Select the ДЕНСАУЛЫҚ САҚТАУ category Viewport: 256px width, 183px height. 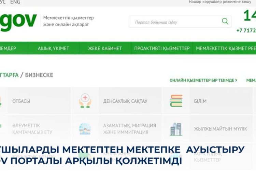[x=125, y=101]
